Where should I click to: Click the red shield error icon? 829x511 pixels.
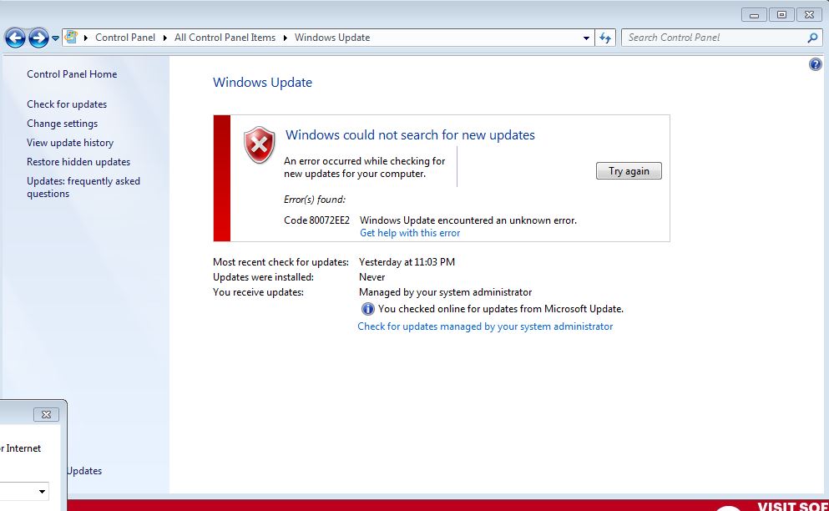(259, 144)
